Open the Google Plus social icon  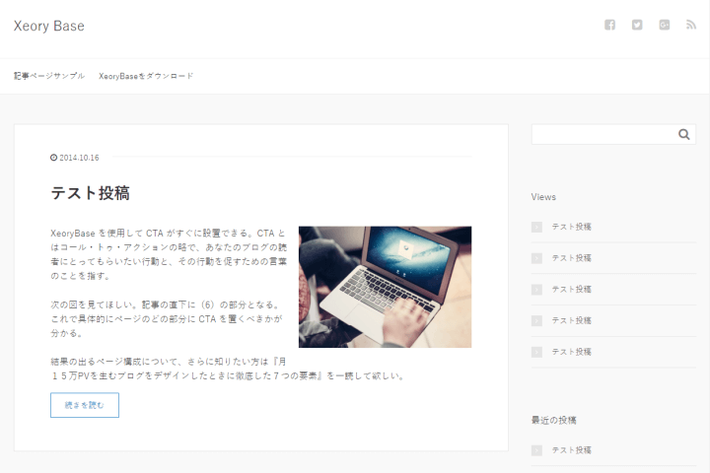(x=664, y=25)
